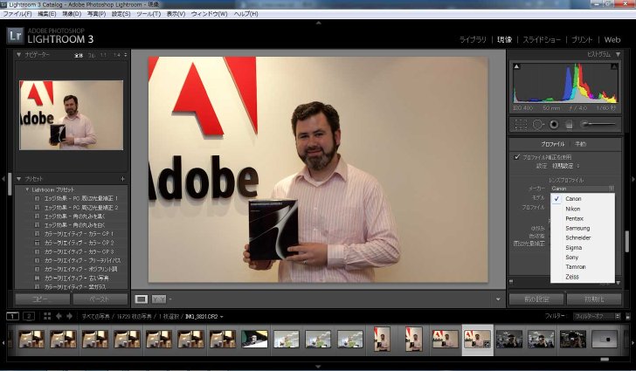
Task: Add new preset with plus icon
Action: point(122,179)
